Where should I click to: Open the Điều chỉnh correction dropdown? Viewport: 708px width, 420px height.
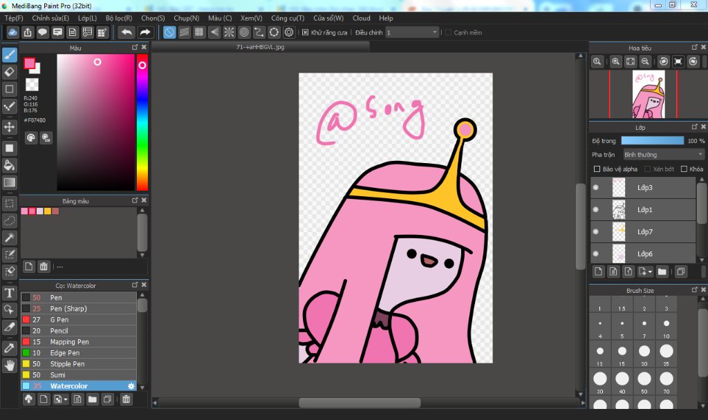pos(412,32)
